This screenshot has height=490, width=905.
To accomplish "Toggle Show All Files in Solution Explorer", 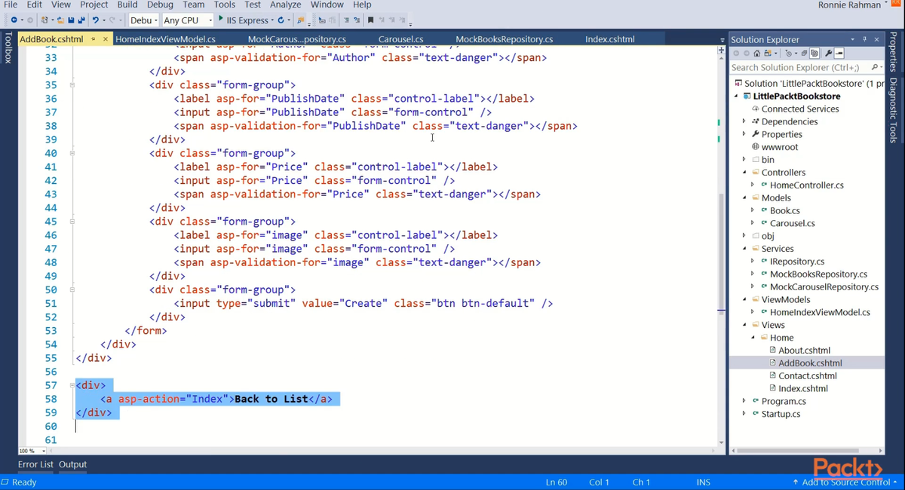I will pos(814,54).
